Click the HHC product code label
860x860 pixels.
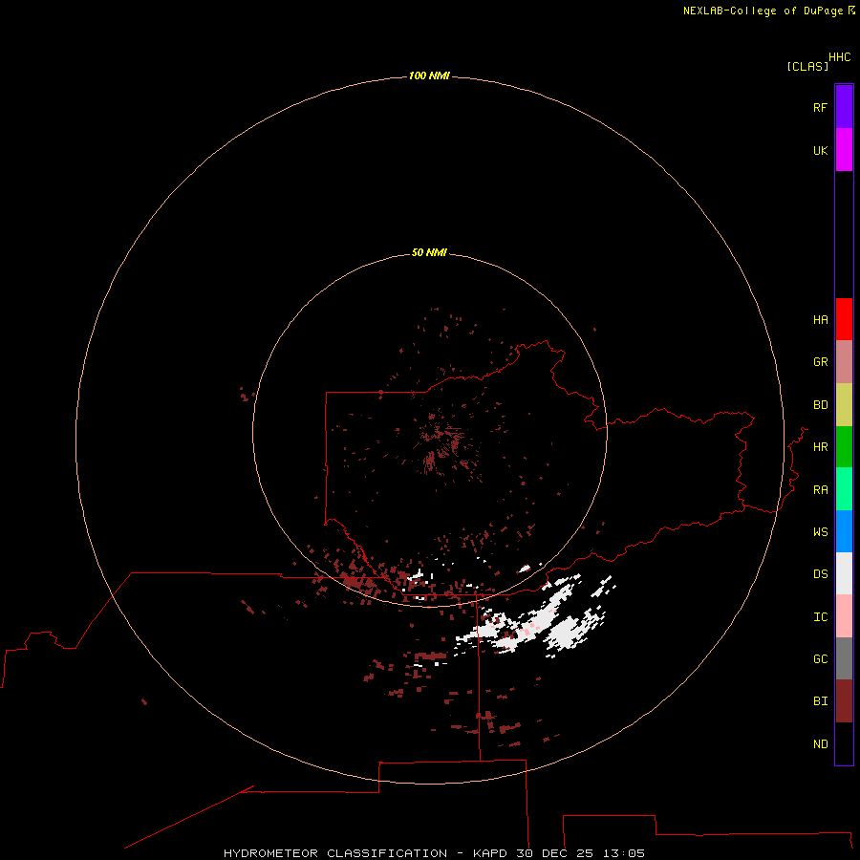point(839,57)
